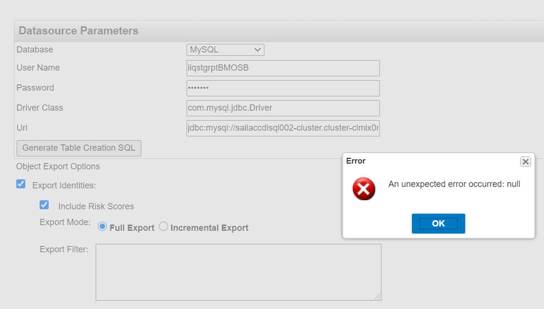The image size is (544, 309).
Task: Open the Database dropdown showing MySQL
Action: [x=225, y=50]
